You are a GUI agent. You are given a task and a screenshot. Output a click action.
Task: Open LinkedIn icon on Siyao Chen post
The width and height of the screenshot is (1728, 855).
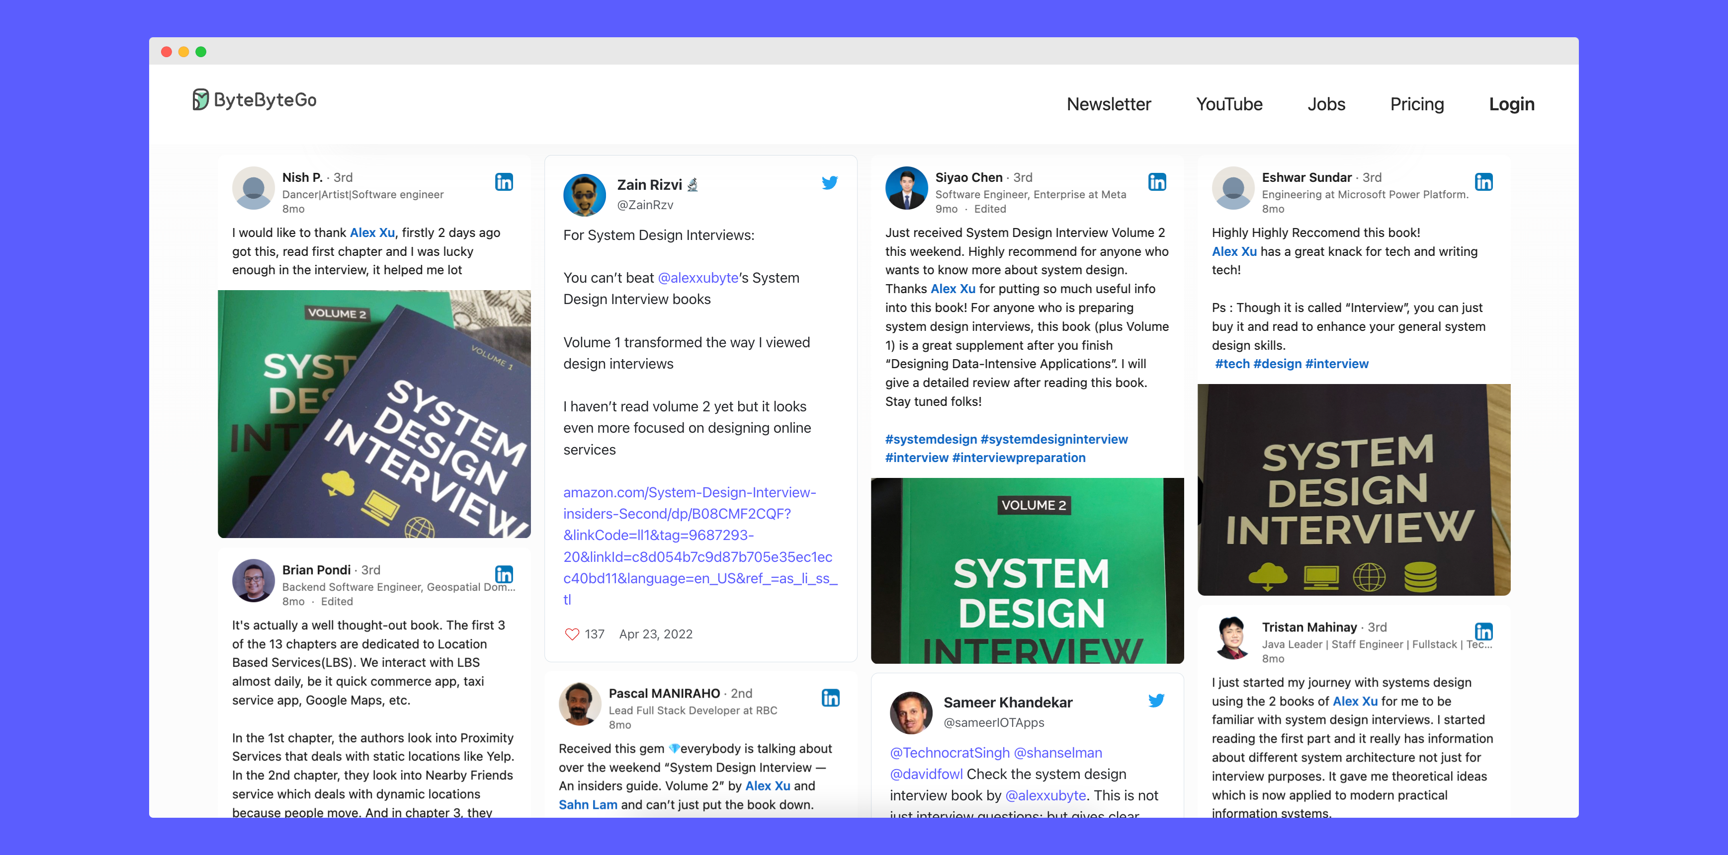(x=1157, y=182)
